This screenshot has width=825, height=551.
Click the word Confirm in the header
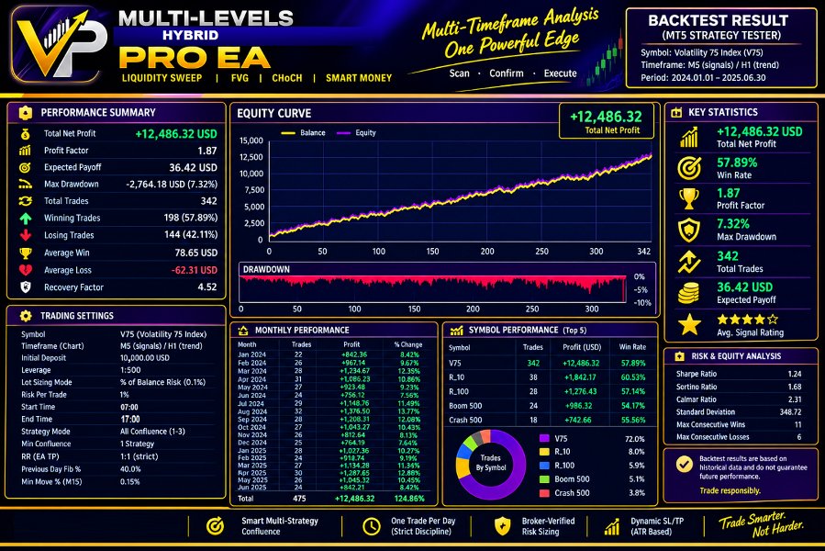pos(507,73)
